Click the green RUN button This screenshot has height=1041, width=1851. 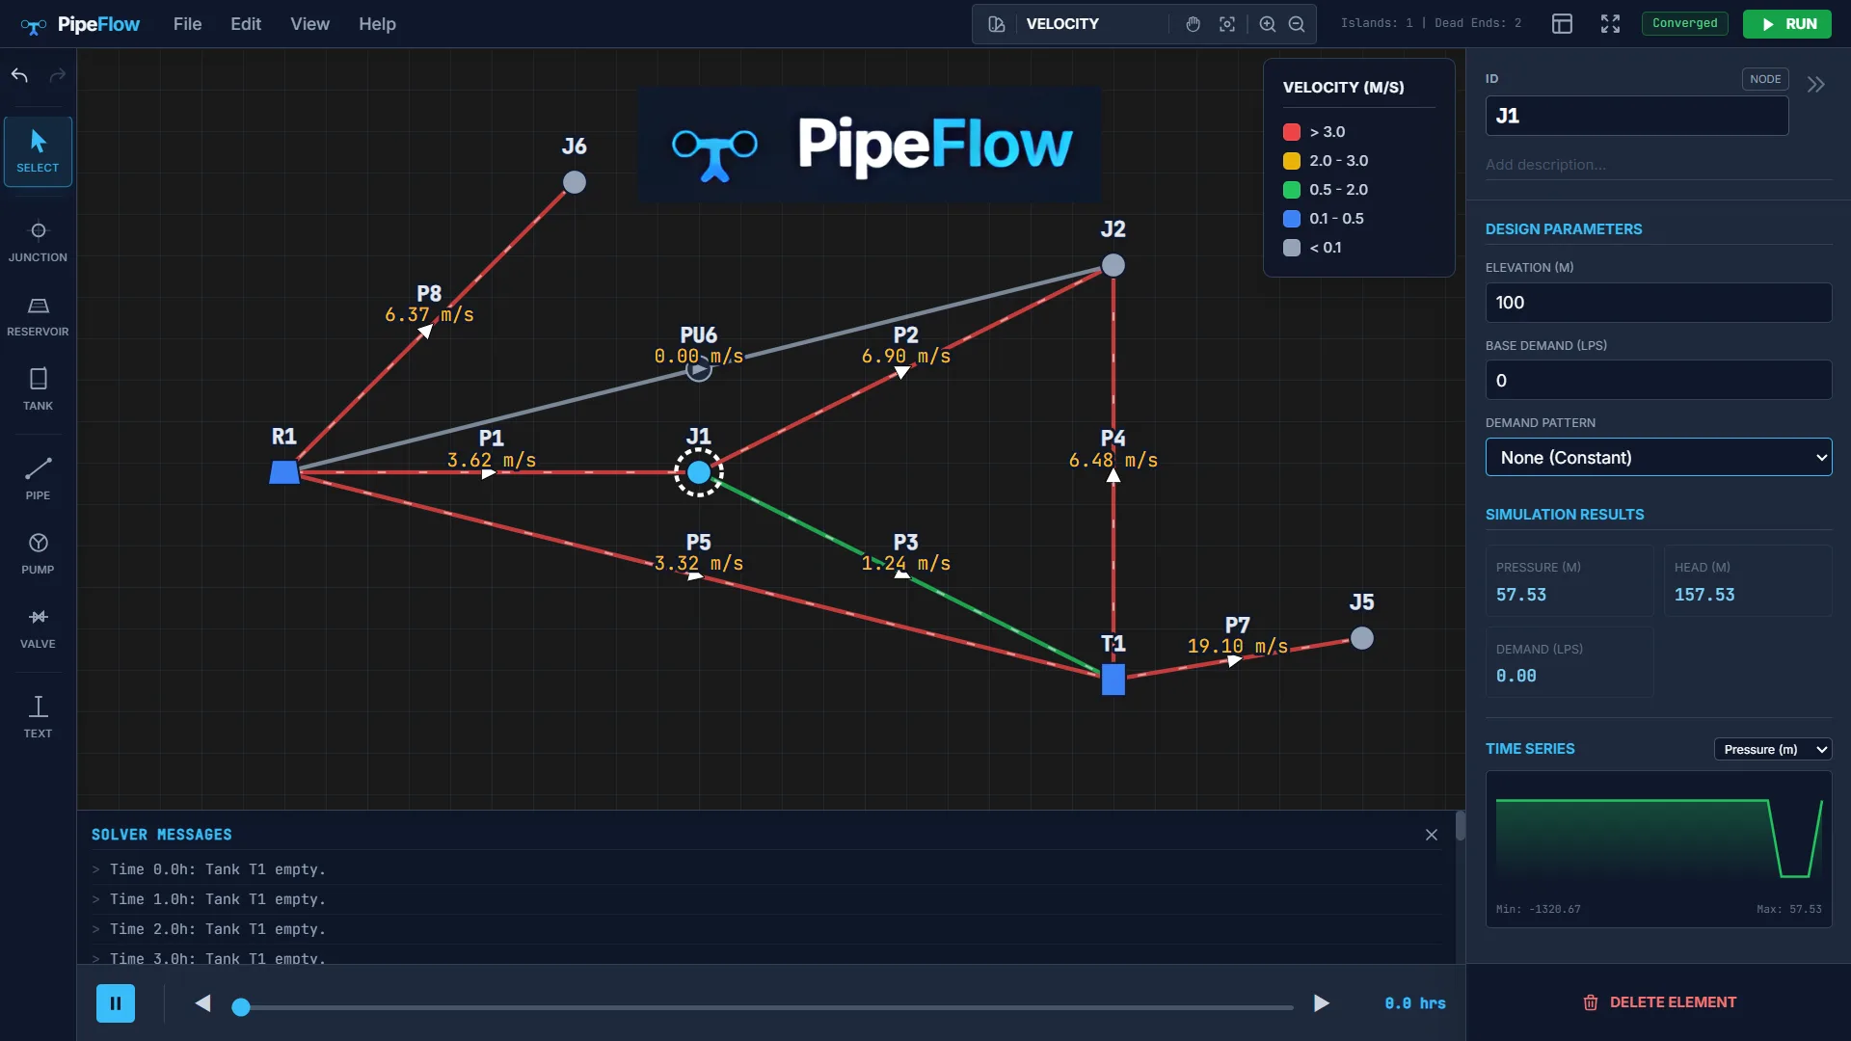[1786, 24]
